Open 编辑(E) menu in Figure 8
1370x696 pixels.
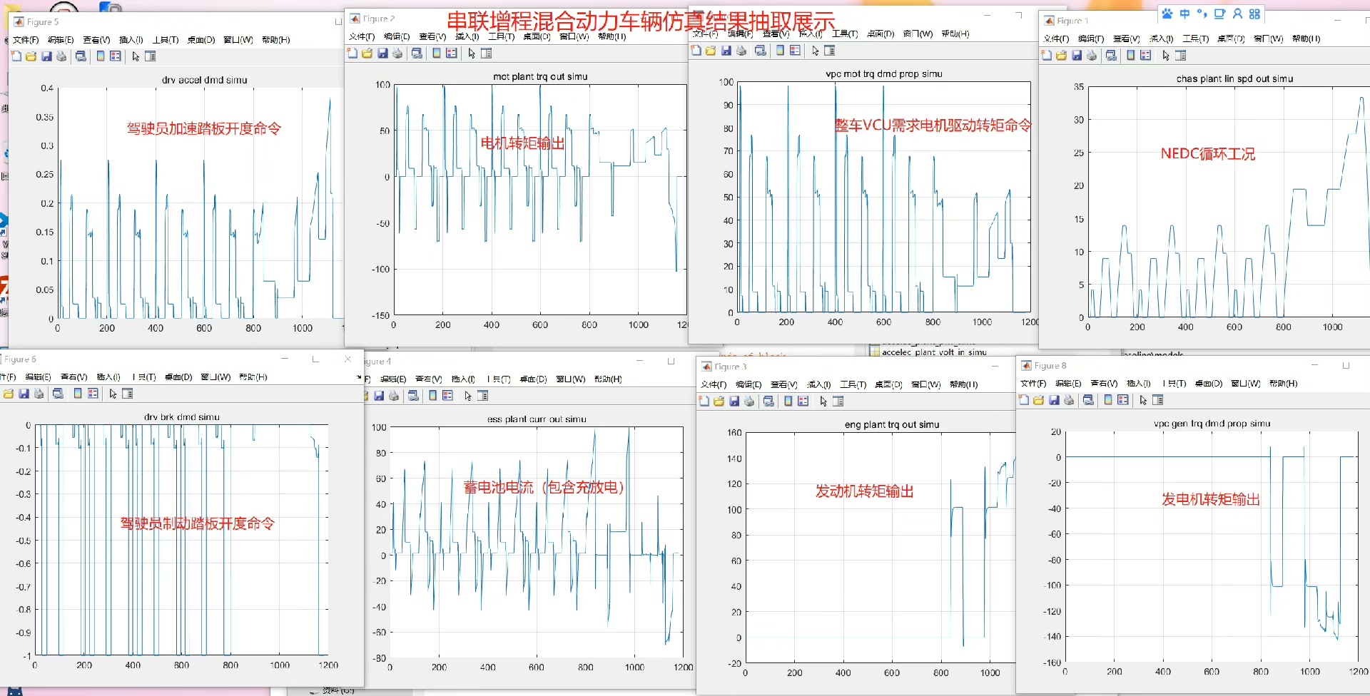1068,384
